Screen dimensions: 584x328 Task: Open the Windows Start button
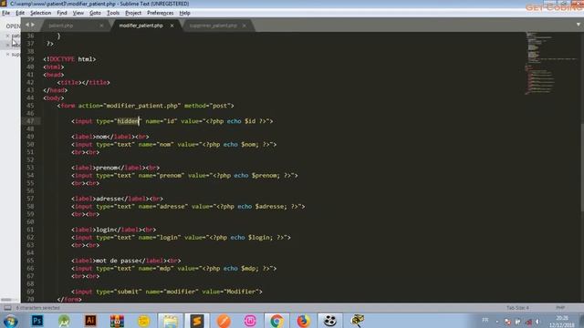(x=10, y=321)
